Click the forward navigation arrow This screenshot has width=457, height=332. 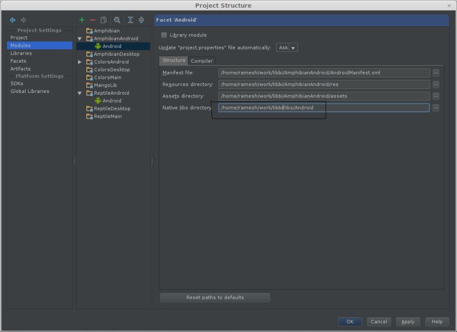click(x=23, y=20)
